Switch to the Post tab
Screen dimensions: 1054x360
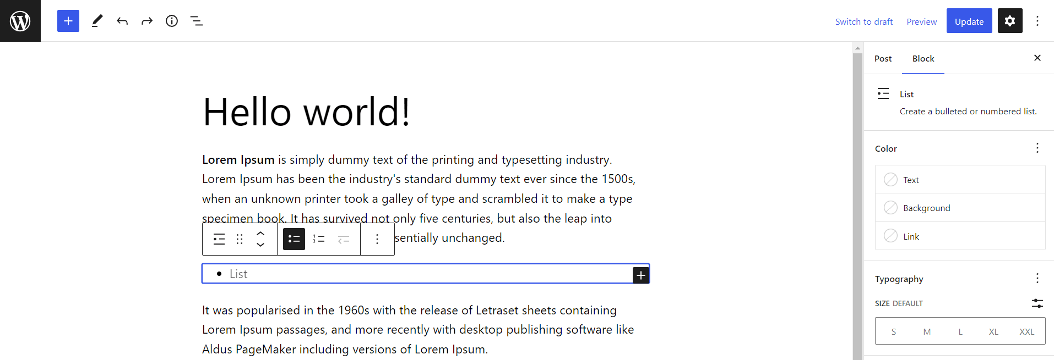(x=883, y=59)
